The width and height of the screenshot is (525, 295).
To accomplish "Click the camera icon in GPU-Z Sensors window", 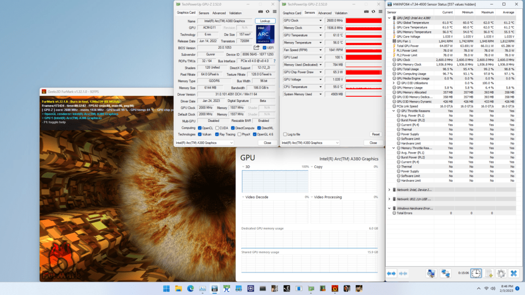I will tap(366, 12).
